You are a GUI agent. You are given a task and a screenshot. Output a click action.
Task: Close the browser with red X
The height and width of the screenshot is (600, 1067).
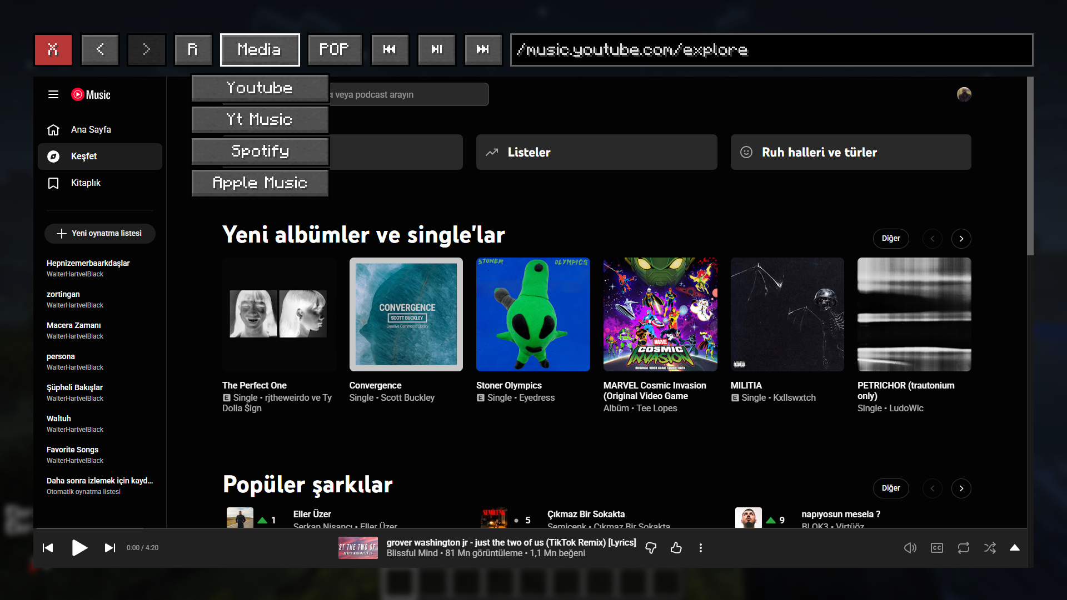point(53,50)
